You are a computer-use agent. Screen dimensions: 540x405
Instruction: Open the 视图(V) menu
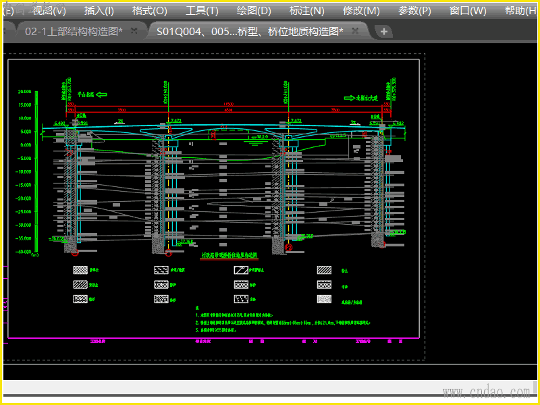pos(49,11)
